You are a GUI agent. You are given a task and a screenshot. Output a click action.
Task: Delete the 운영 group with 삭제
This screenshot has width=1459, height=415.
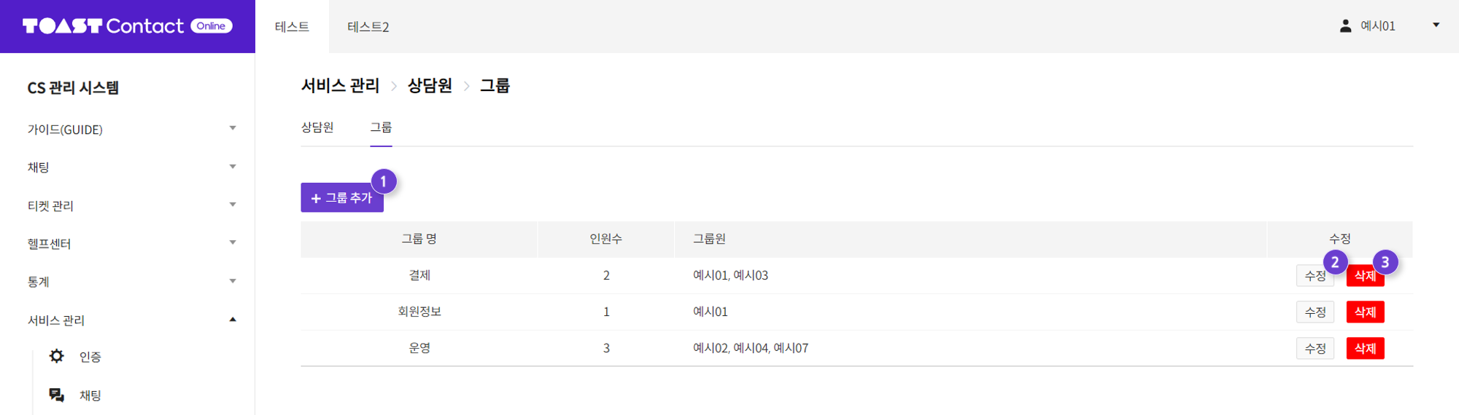point(1365,349)
